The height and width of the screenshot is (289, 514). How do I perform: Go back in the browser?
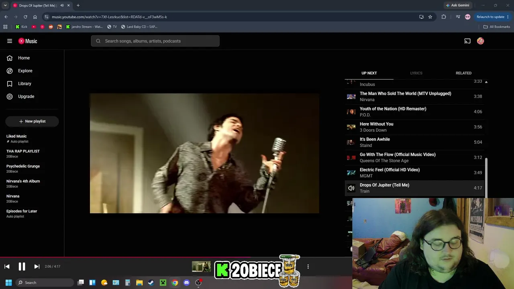tap(6, 17)
